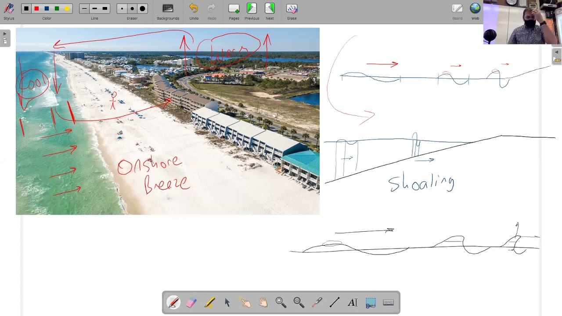Screen dimensions: 562x316
Task: Select the red pen tool
Action: (173, 302)
